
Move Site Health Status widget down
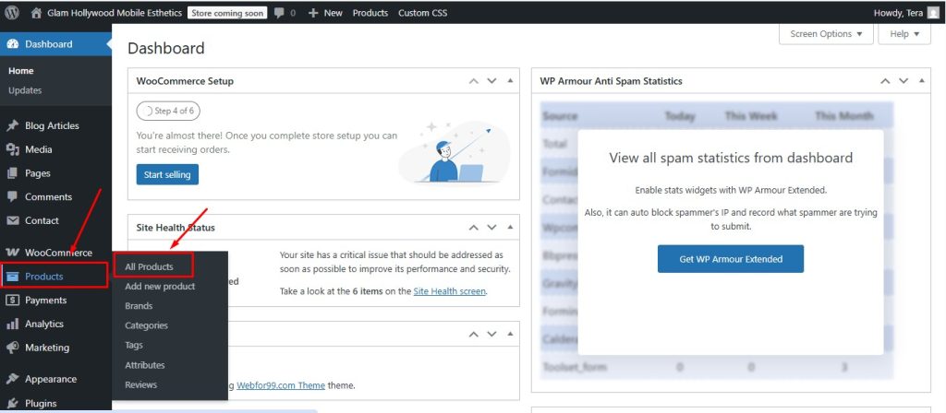(491, 228)
